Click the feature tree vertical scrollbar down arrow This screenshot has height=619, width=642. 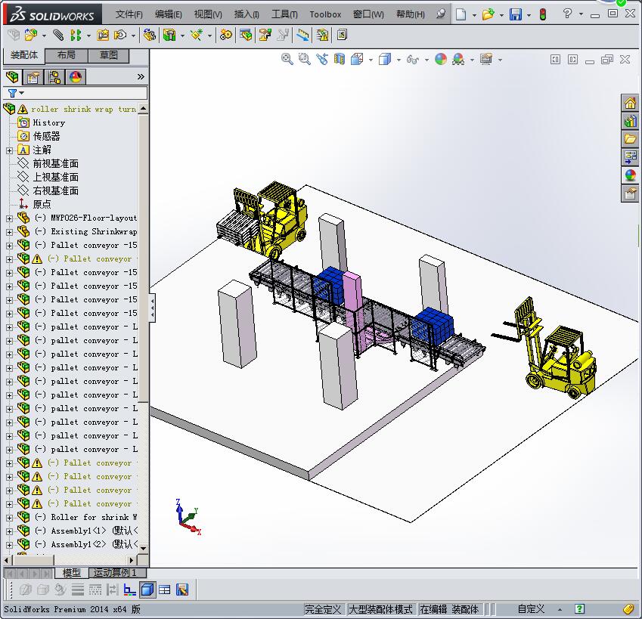144,548
